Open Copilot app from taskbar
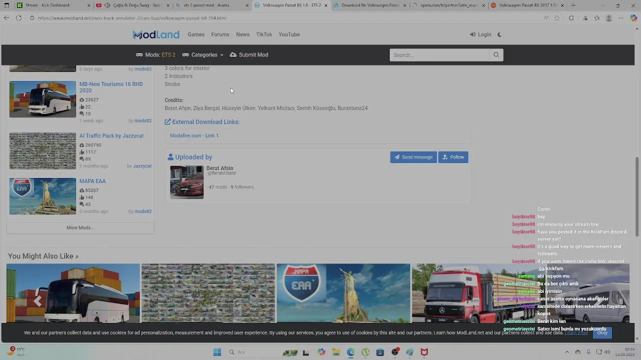Screen dimensions: 641x360 click(321, 352)
